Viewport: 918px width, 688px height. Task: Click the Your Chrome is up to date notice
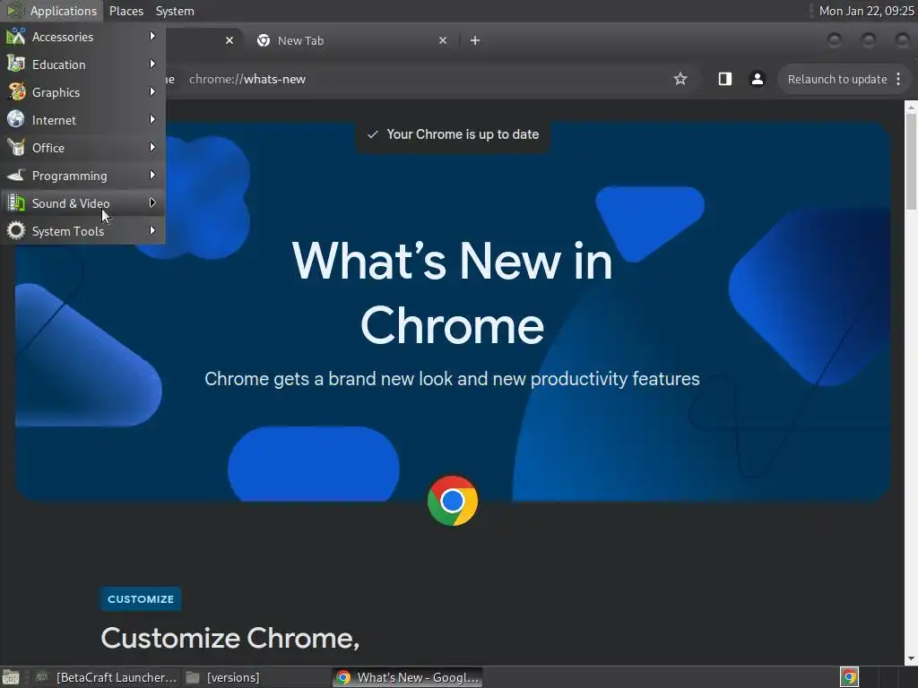point(453,134)
